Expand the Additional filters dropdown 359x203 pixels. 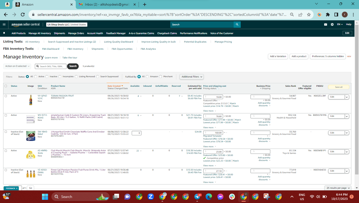[x=192, y=77]
